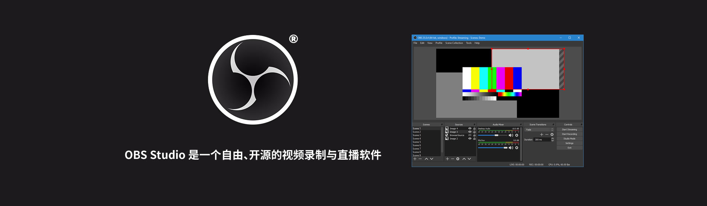Click the CPU usage status bar entry
The width and height of the screenshot is (707, 206).
point(559,164)
